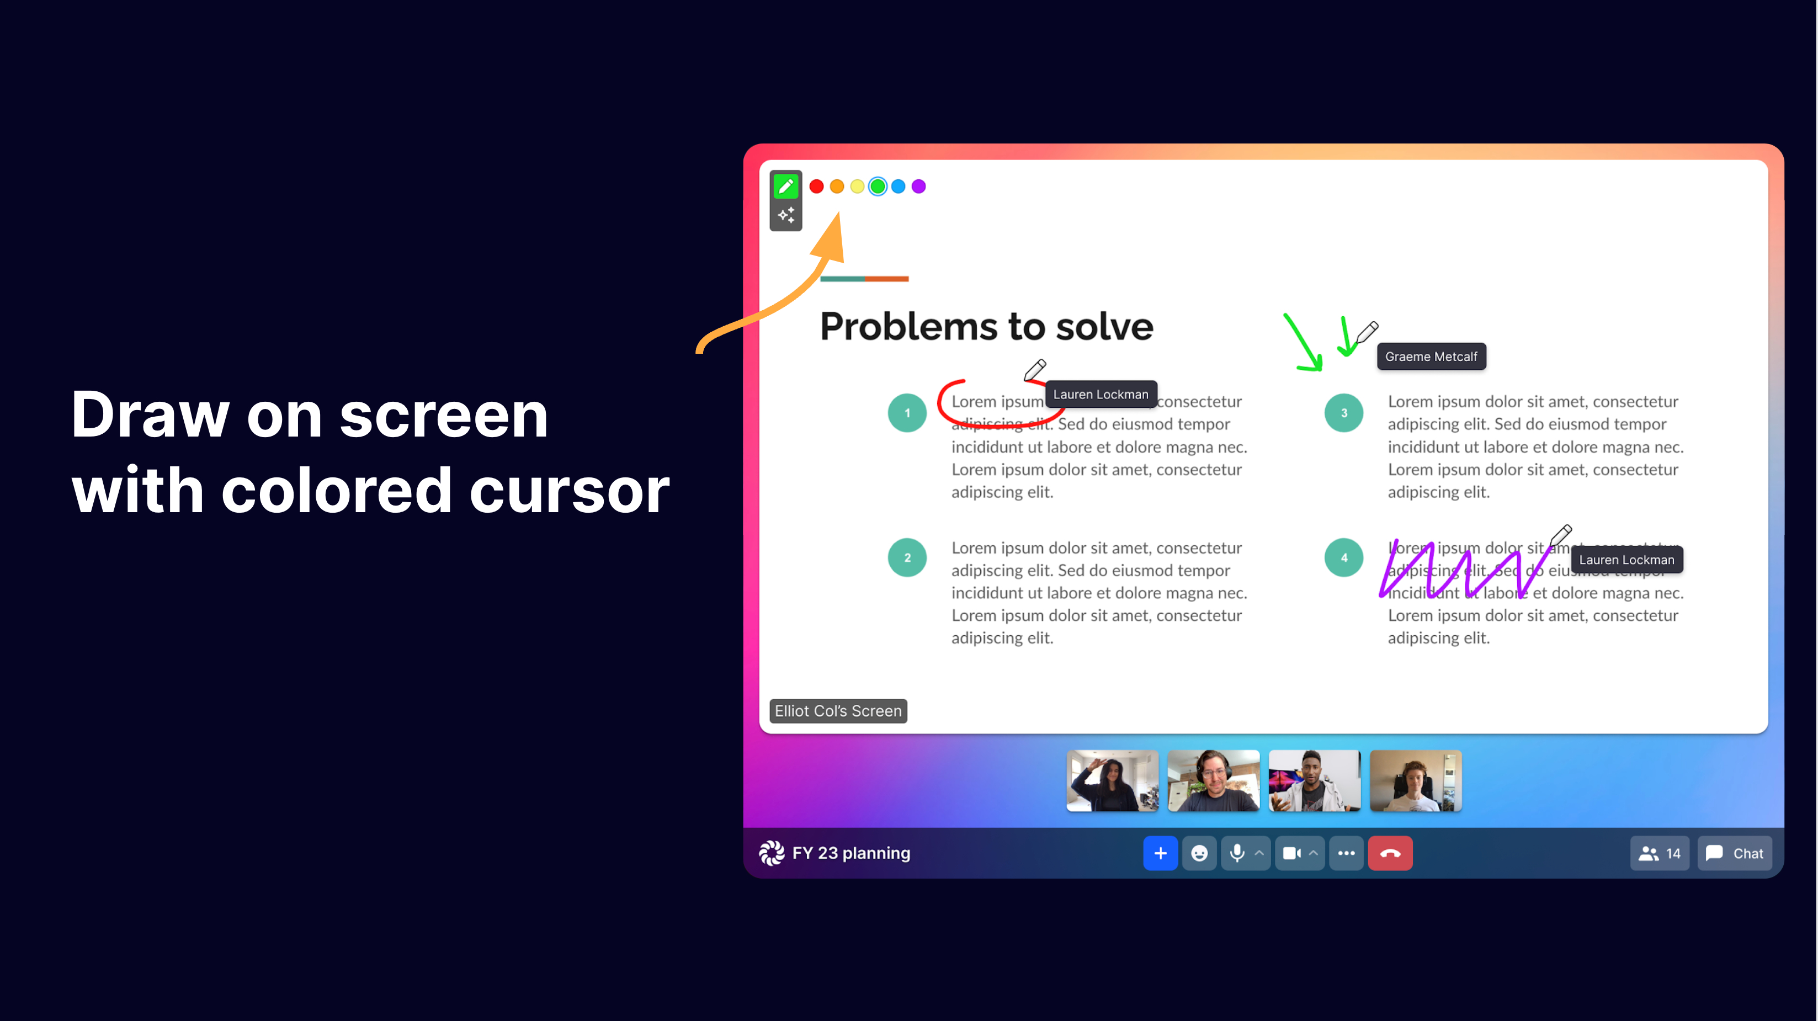Click Elliot Col's Screen share label
Image resolution: width=1818 pixels, height=1021 pixels.
click(x=838, y=710)
